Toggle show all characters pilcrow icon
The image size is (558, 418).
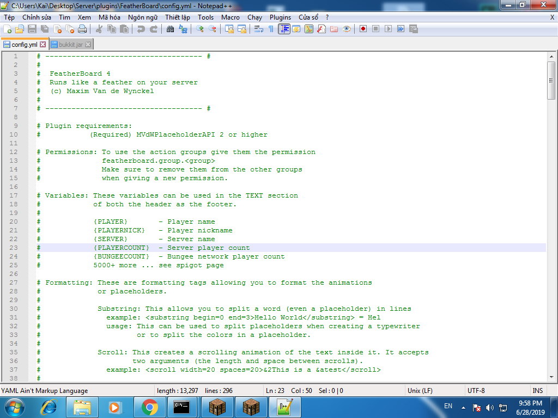pos(271,29)
